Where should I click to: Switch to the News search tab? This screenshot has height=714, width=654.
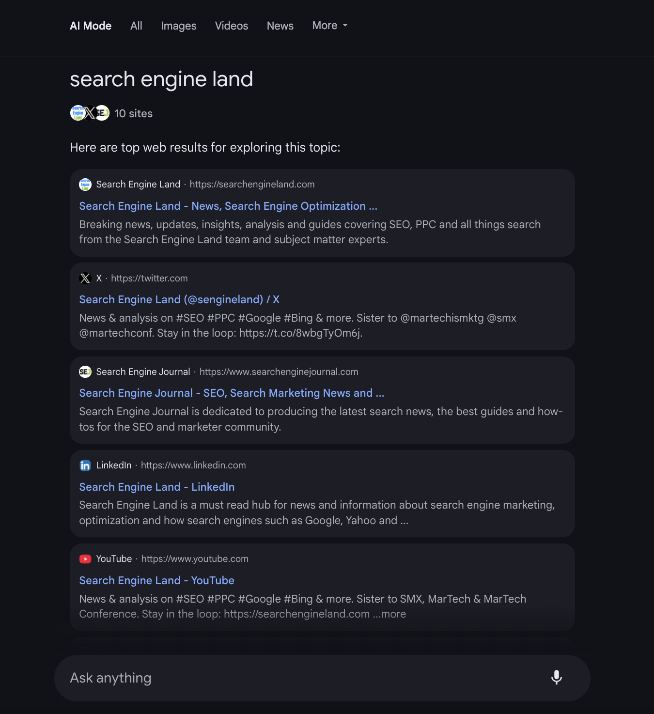point(280,25)
